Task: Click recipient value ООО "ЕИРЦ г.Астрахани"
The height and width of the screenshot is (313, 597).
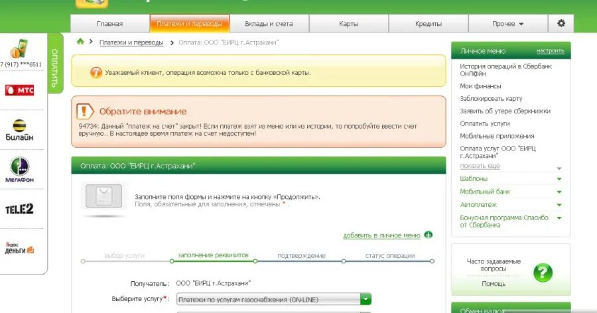Action: click(x=213, y=283)
